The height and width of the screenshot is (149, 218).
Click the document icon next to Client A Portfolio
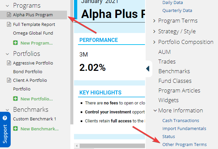tap(9, 80)
